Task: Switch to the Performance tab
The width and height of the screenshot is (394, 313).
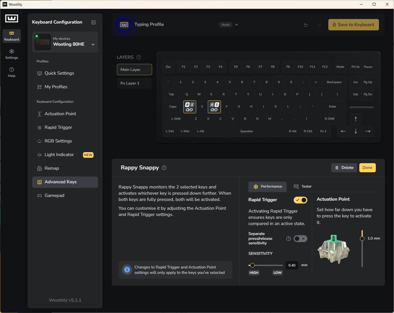Action: [x=267, y=186]
